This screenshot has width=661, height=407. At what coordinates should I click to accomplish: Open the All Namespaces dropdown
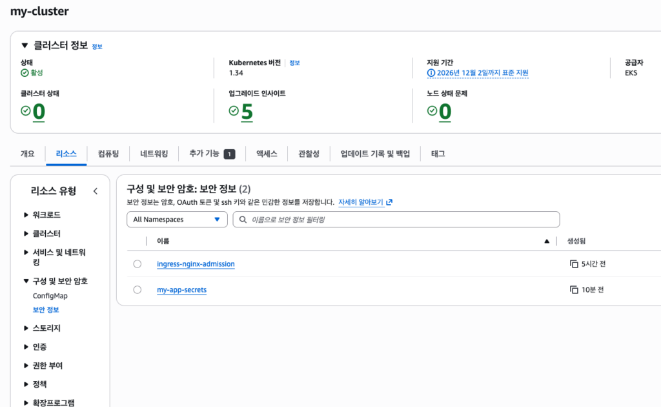pyautogui.click(x=177, y=220)
